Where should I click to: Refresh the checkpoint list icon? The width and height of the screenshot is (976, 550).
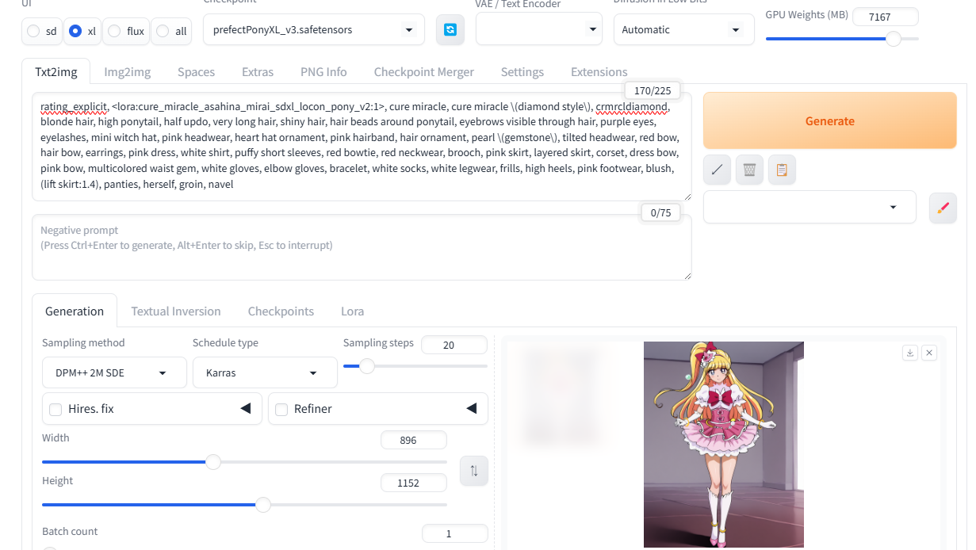tap(450, 29)
